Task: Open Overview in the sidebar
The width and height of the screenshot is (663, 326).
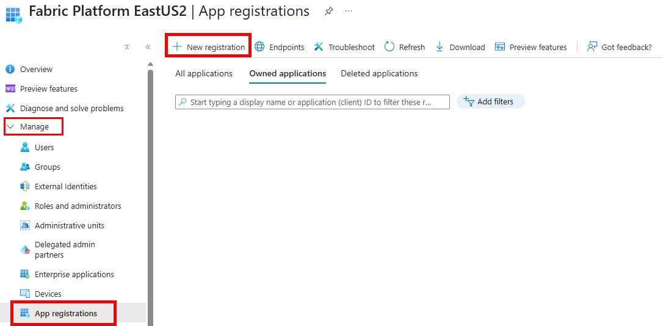Action: click(x=37, y=70)
